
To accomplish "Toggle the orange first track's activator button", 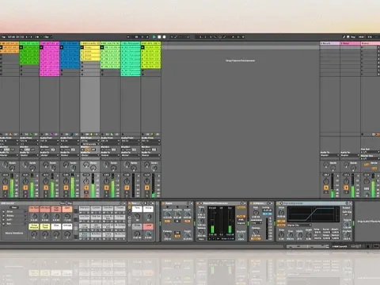I will point(5,188).
